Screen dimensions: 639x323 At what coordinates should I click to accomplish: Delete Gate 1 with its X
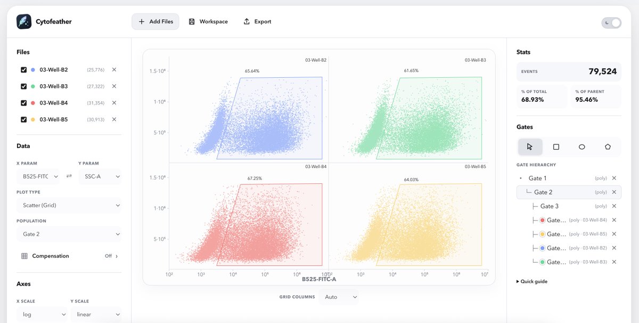614,178
